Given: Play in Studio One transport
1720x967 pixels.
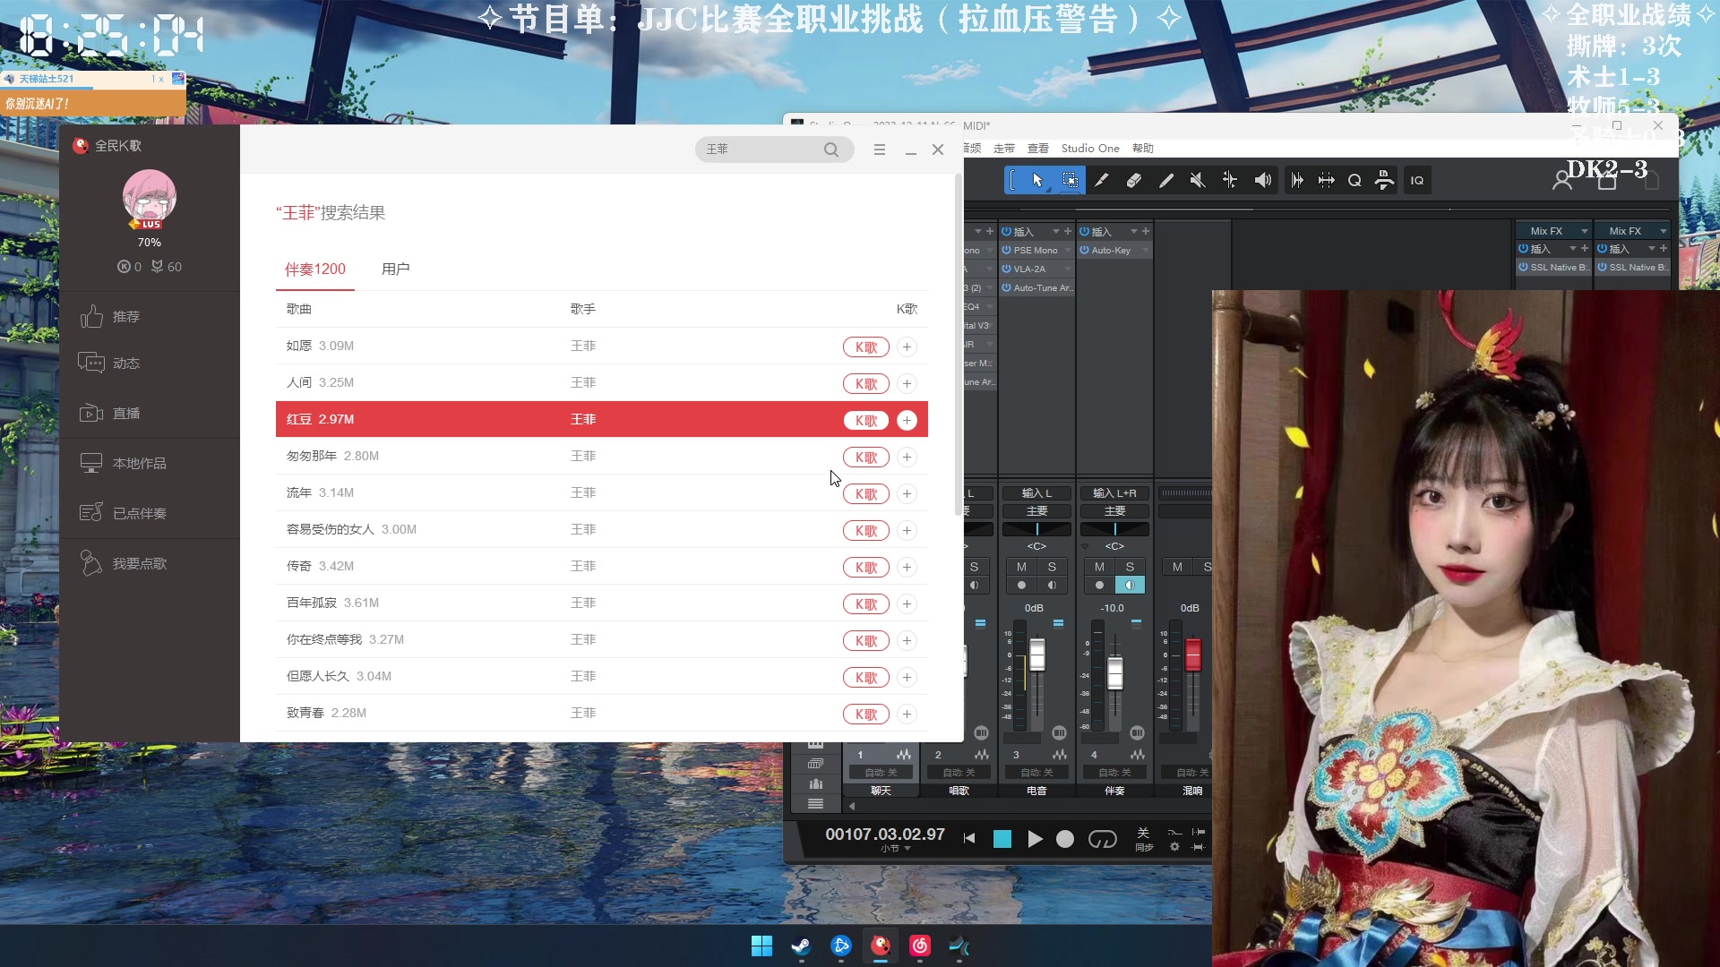Looking at the screenshot, I should [1035, 839].
